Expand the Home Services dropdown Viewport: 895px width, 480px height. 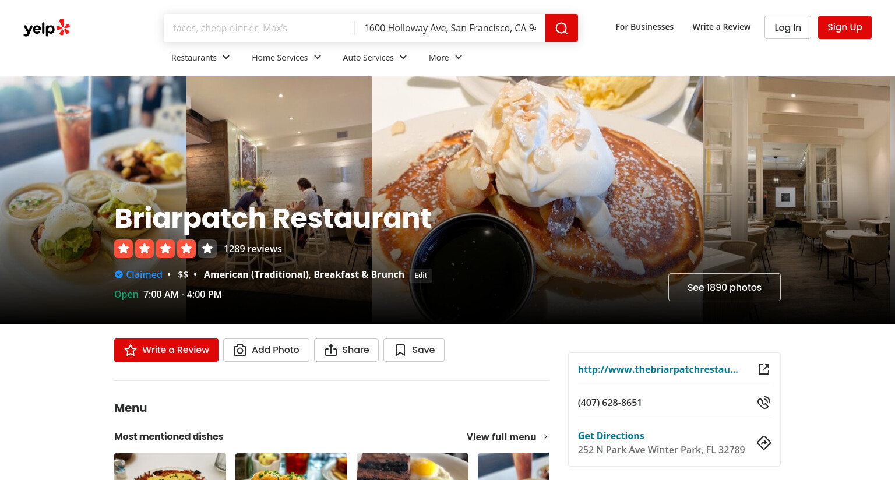click(286, 57)
